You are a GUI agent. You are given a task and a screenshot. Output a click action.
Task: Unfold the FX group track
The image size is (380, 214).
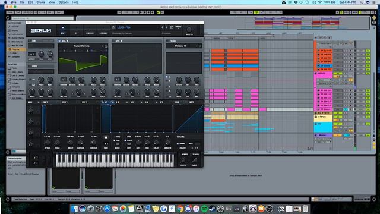(x=316, y=124)
